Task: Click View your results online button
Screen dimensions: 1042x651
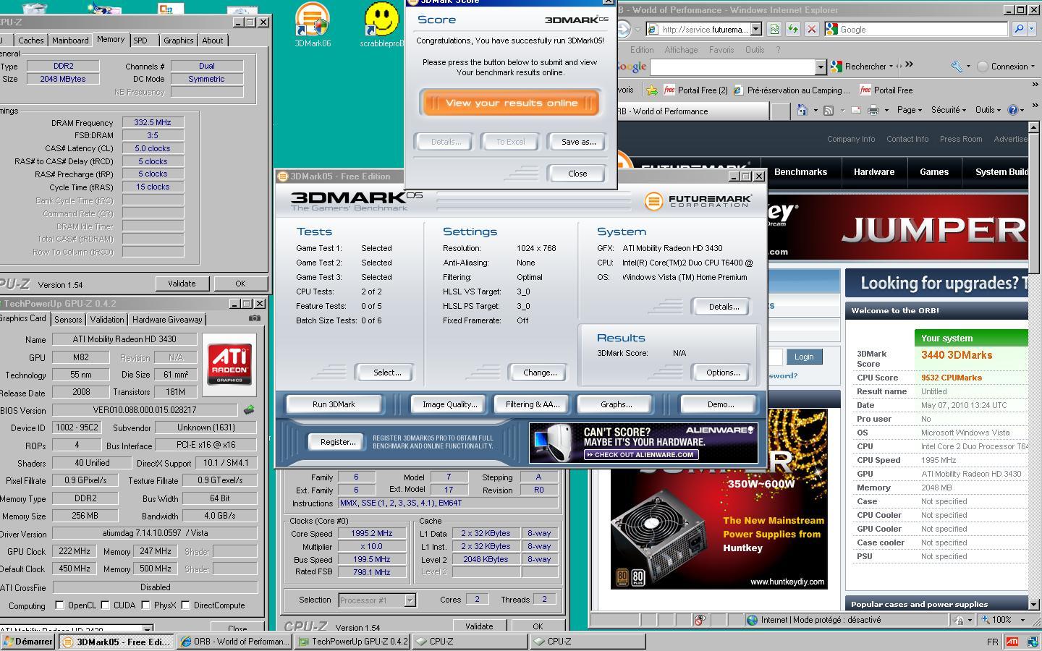Action: pyautogui.click(x=511, y=103)
